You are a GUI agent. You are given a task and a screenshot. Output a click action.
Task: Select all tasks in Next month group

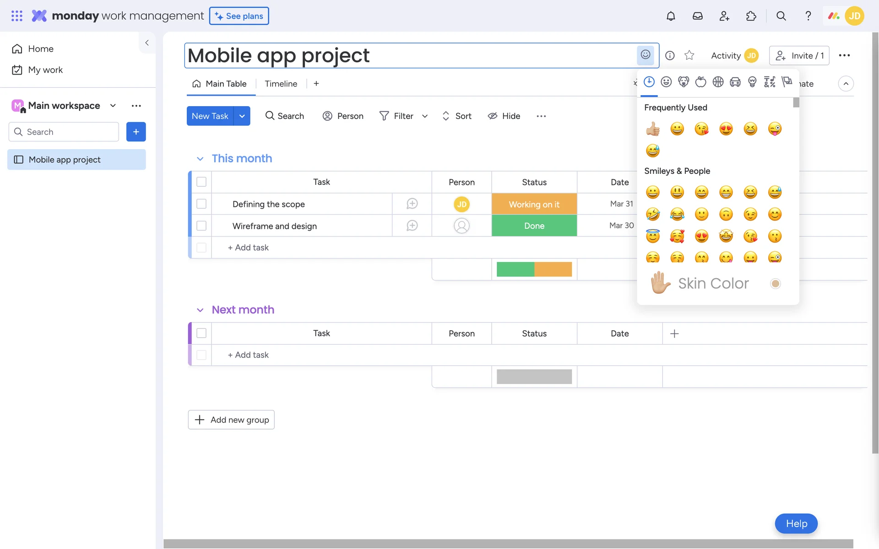201,334
